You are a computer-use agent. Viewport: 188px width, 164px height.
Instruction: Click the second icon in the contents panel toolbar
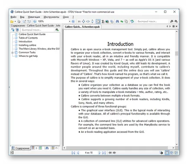(17, 30)
